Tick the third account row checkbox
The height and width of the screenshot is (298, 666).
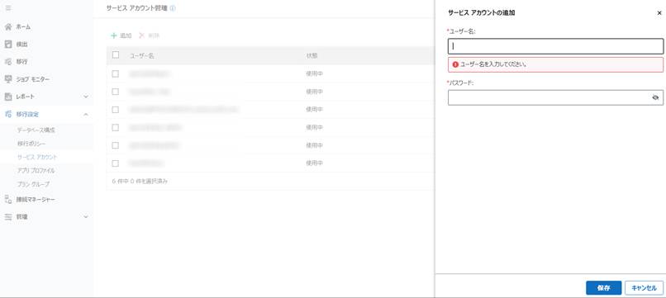116,110
